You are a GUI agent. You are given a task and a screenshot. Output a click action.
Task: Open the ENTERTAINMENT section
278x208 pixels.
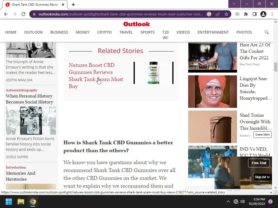pyautogui.click(x=213, y=32)
